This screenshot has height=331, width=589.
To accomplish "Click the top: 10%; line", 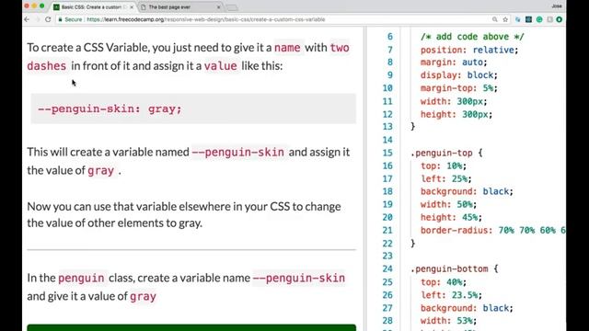I will click(x=444, y=165).
